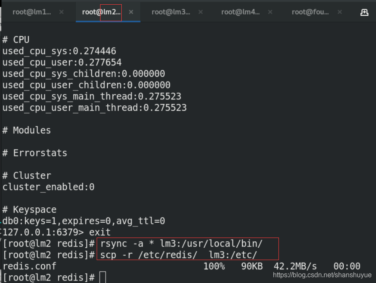
Task: Switch to the root@lm1 terminal tab
Action: [32, 12]
